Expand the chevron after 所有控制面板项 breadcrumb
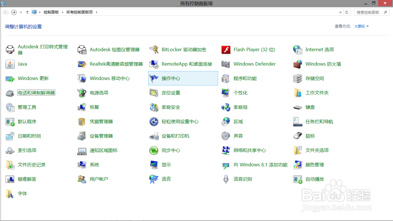Image resolution: width=393 pixels, height=221 pixels. [x=97, y=12]
